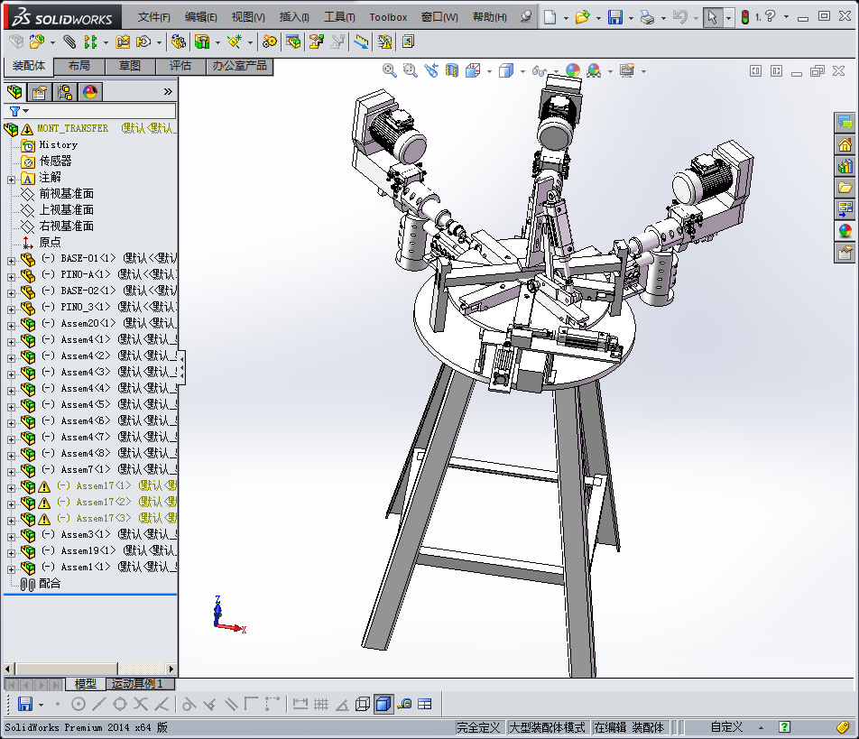Viewport: 859px width, 739px height.
Task: Switch to the 评估 tab
Action: point(180,66)
